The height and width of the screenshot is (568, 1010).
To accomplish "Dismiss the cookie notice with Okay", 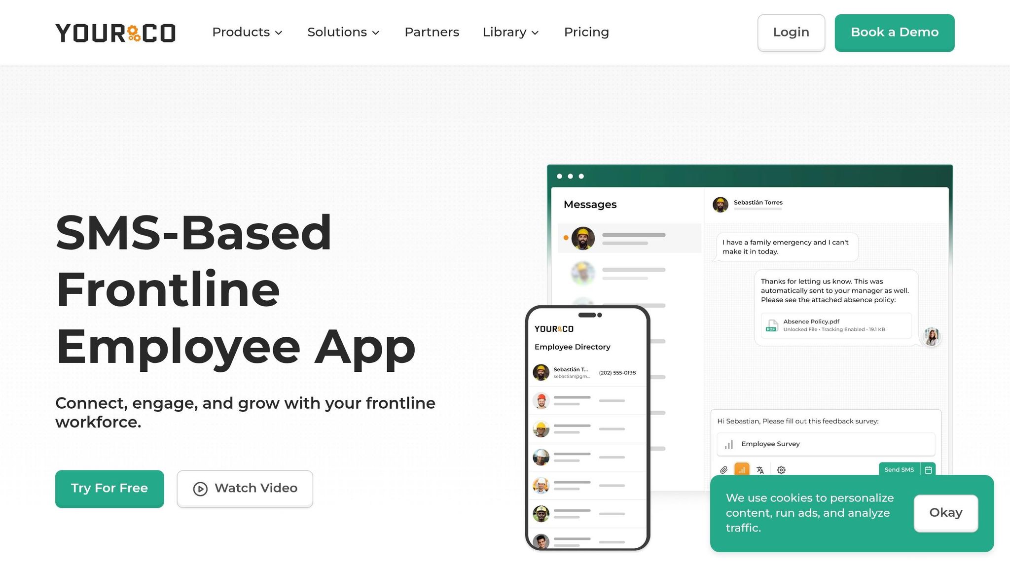I will tap(945, 513).
